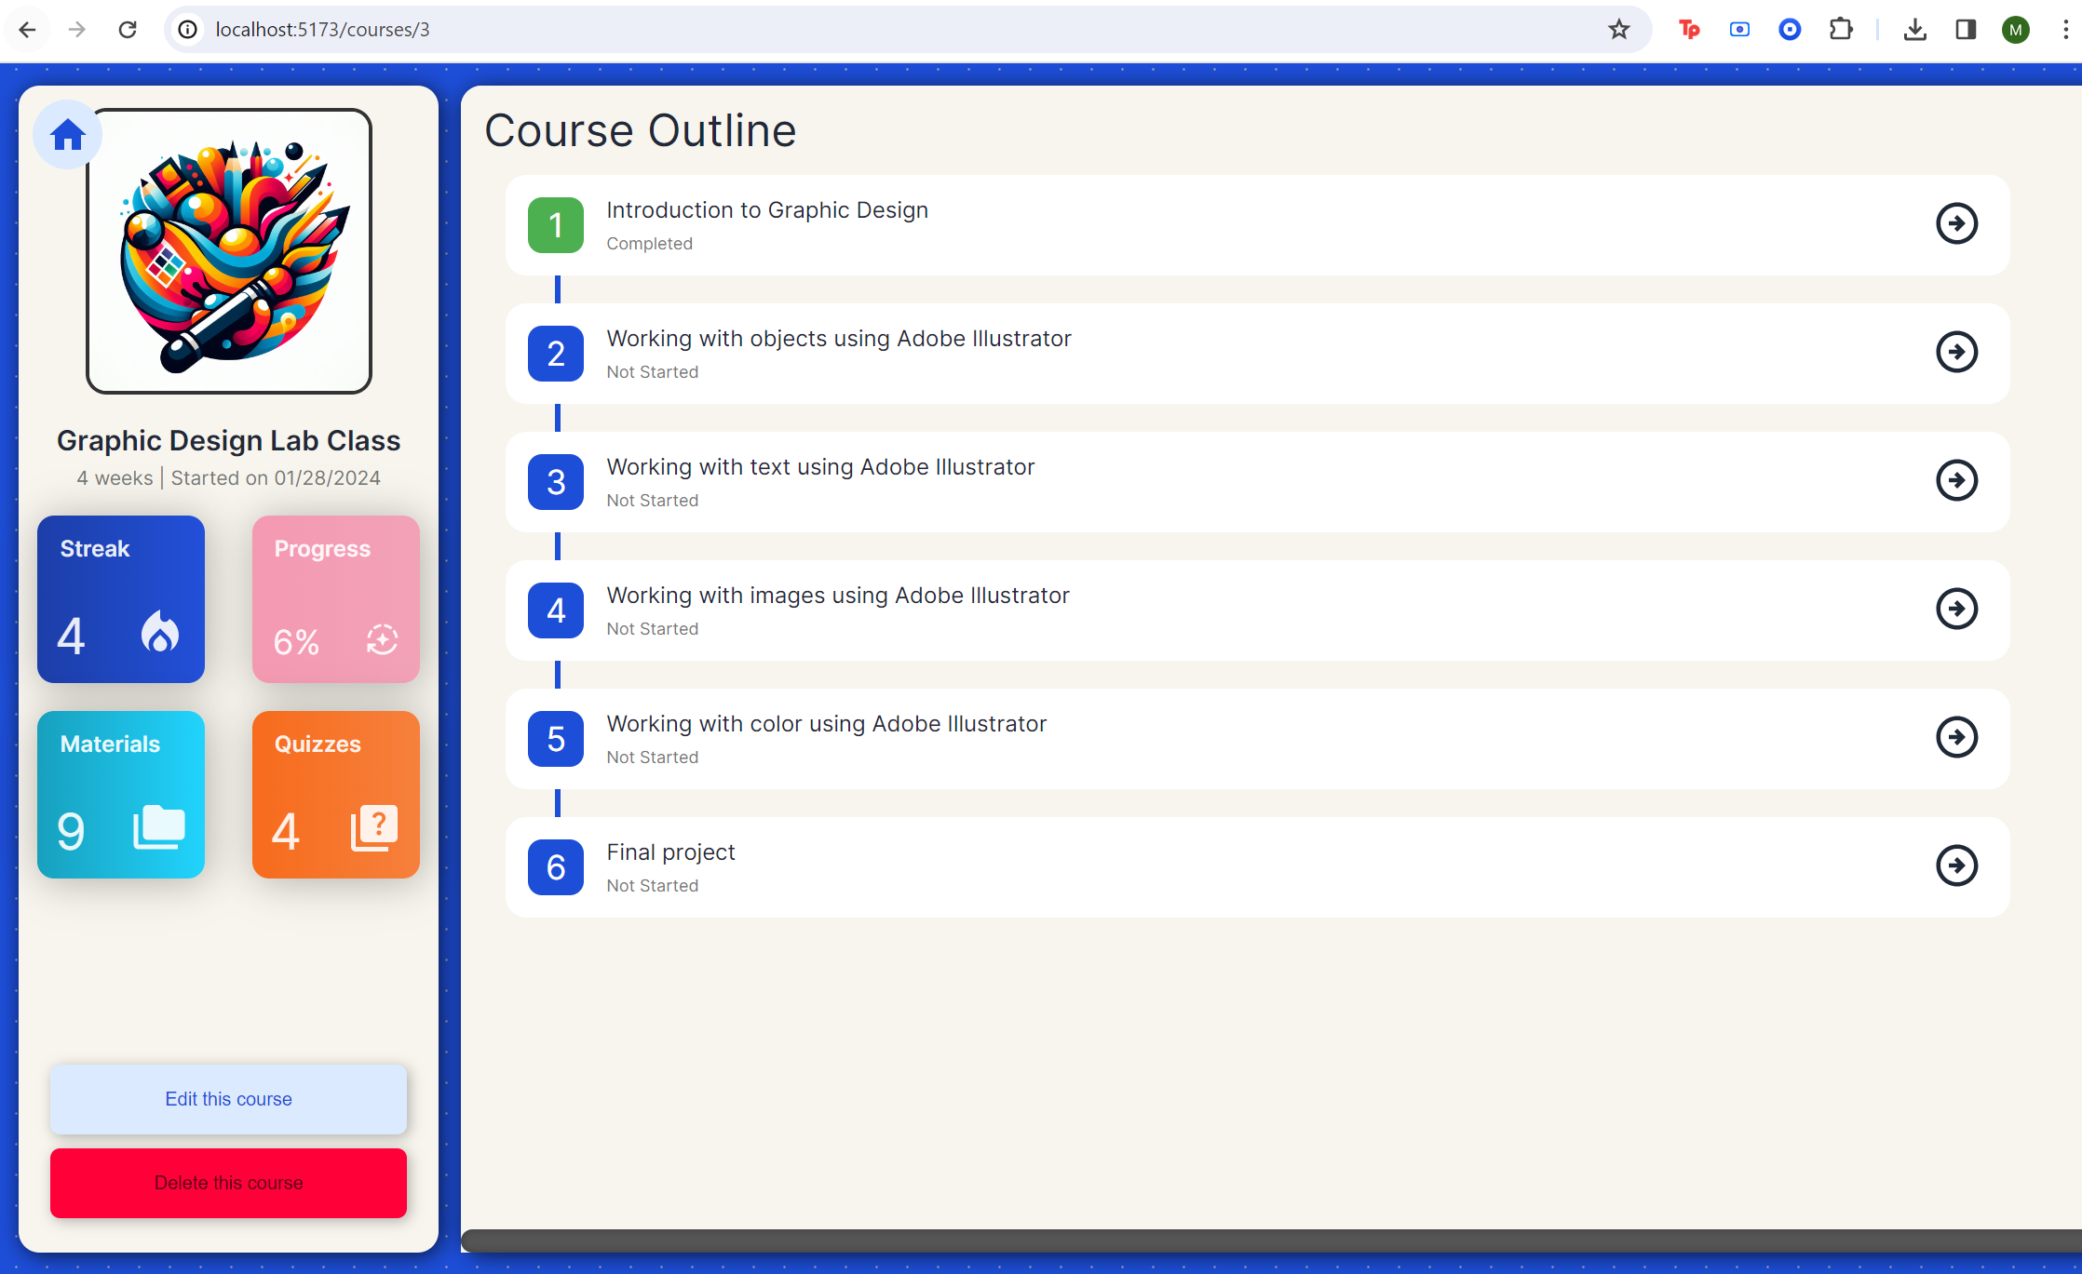Click Edit this course button
2082x1274 pixels.
pyautogui.click(x=228, y=1099)
